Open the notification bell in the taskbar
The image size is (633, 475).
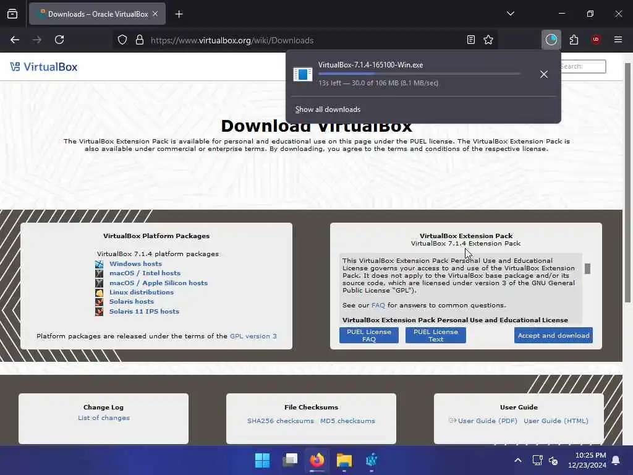(616, 460)
